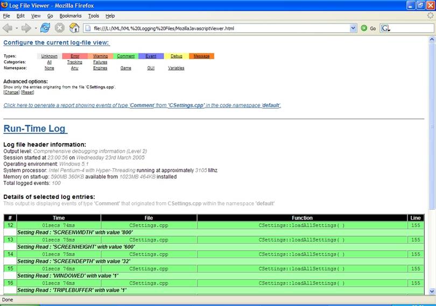Image resolution: width=436 pixels, height=306 pixels.
Task: Click the generate report link for CSettings.cpp
Action: click(x=142, y=105)
